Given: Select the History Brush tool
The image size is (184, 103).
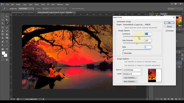Looking at the screenshot, I should (x=7, y=31).
